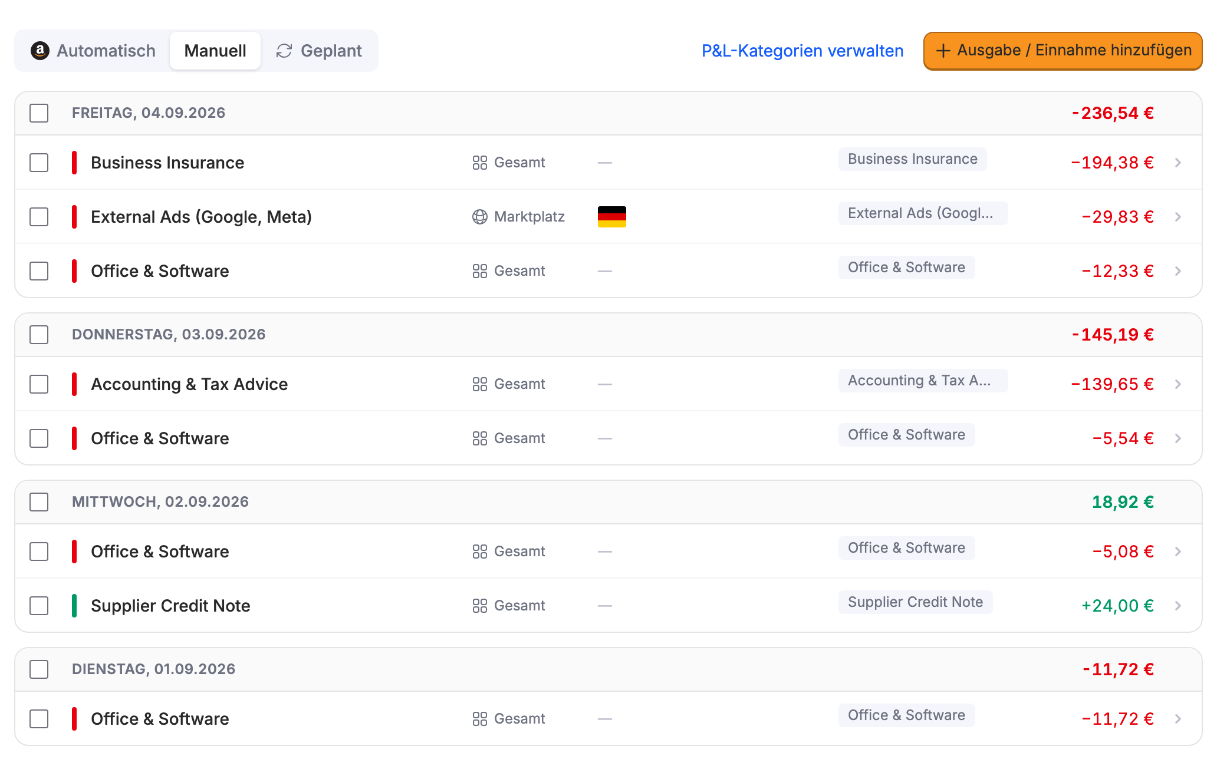
Task: Expand the -11,72 € entry row chevron
Action: point(1178,719)
